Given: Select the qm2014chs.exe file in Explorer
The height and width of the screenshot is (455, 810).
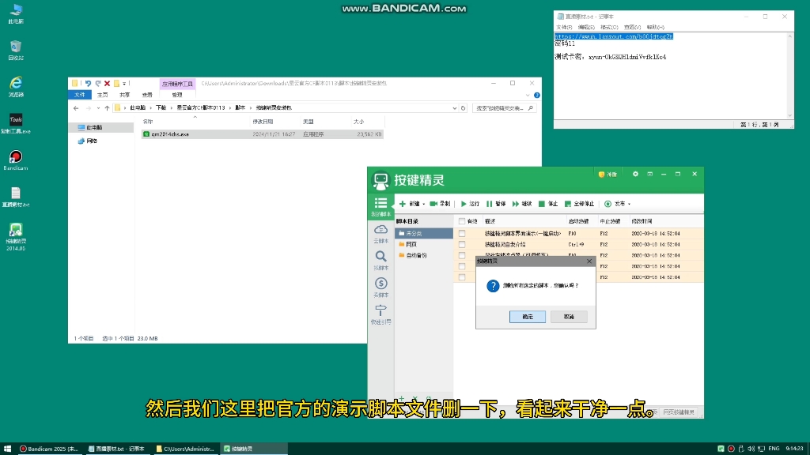Looking at the screenshot, I should (171, 133).
